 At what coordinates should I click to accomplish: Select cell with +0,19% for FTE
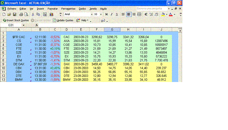(55, 49)
